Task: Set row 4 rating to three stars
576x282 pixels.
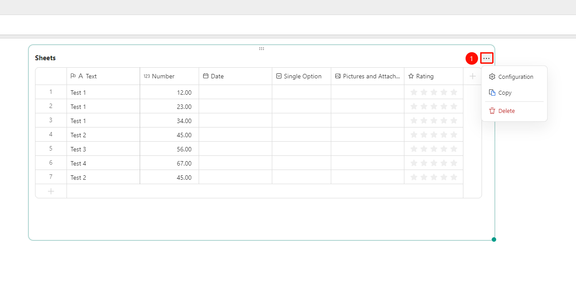Action: click(x=434, y=135)
